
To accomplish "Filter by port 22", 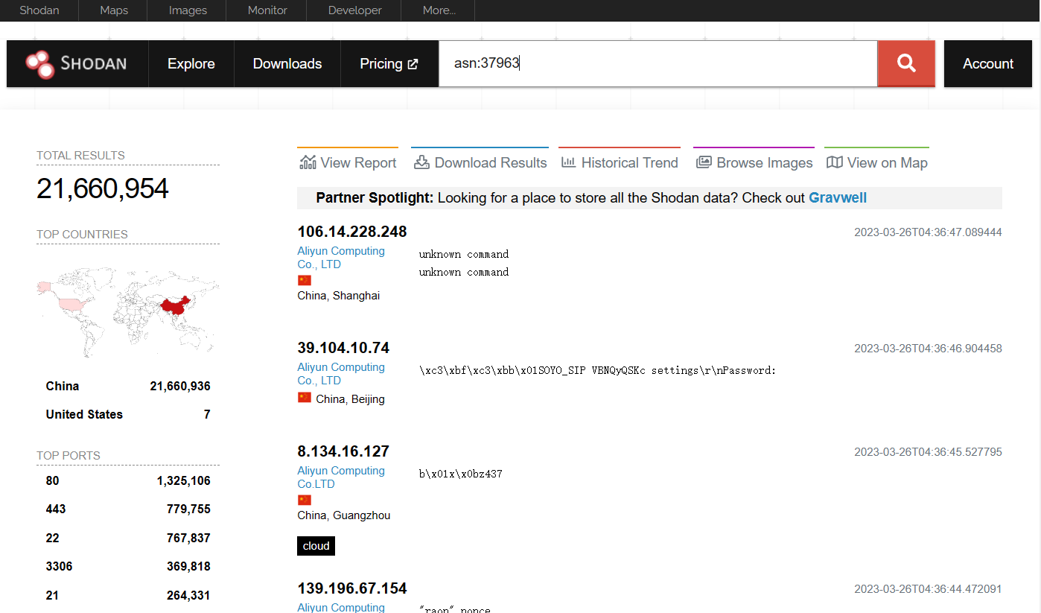I will tap(52, 538).
